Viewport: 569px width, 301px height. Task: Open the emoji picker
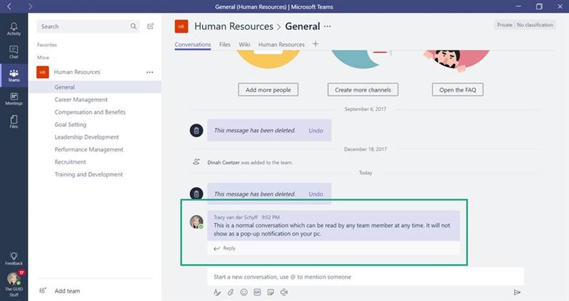click(x=244, y=292)
